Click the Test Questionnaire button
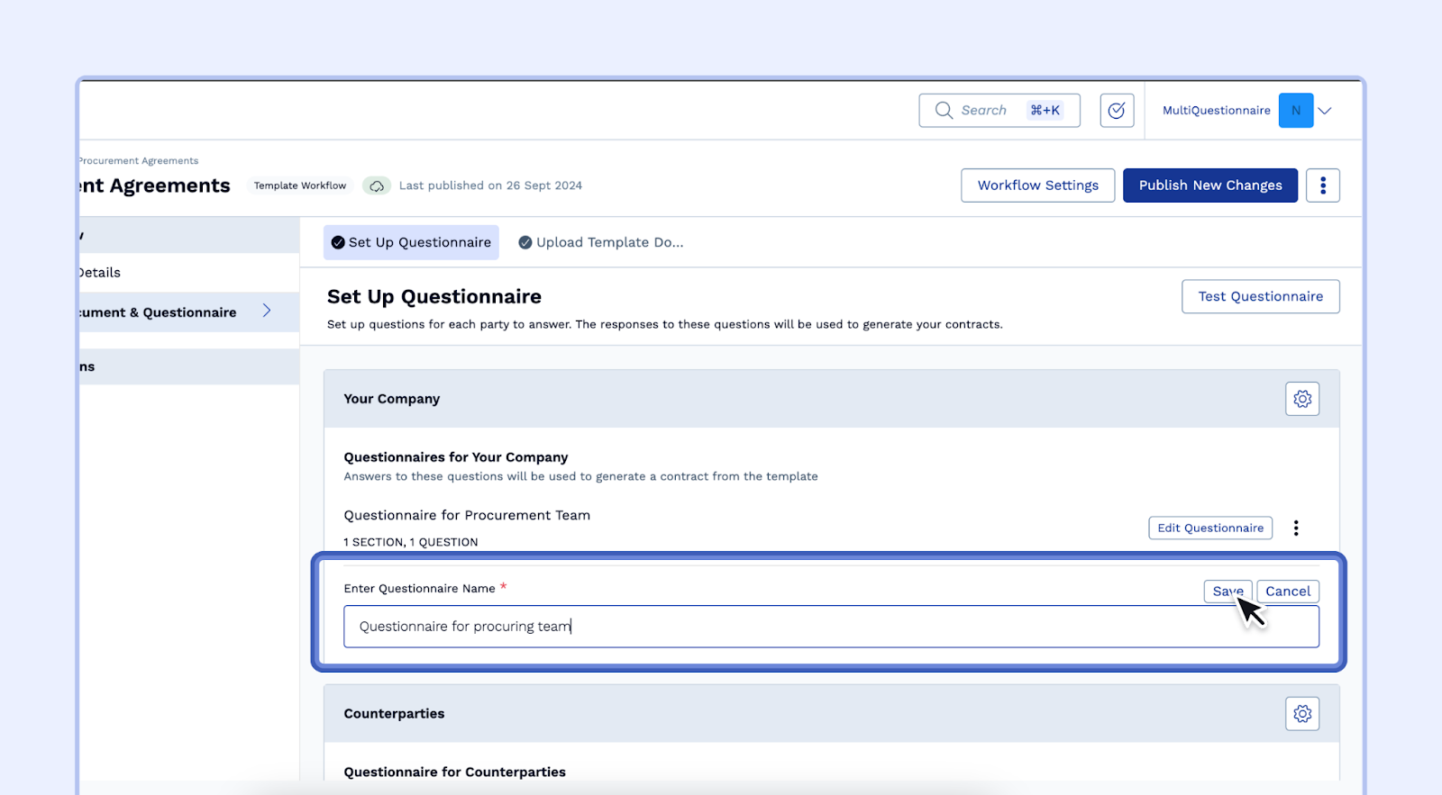 (1260, 296)
